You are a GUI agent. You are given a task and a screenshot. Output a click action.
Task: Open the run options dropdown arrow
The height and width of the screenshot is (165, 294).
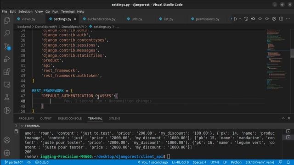tap(240, 19)
